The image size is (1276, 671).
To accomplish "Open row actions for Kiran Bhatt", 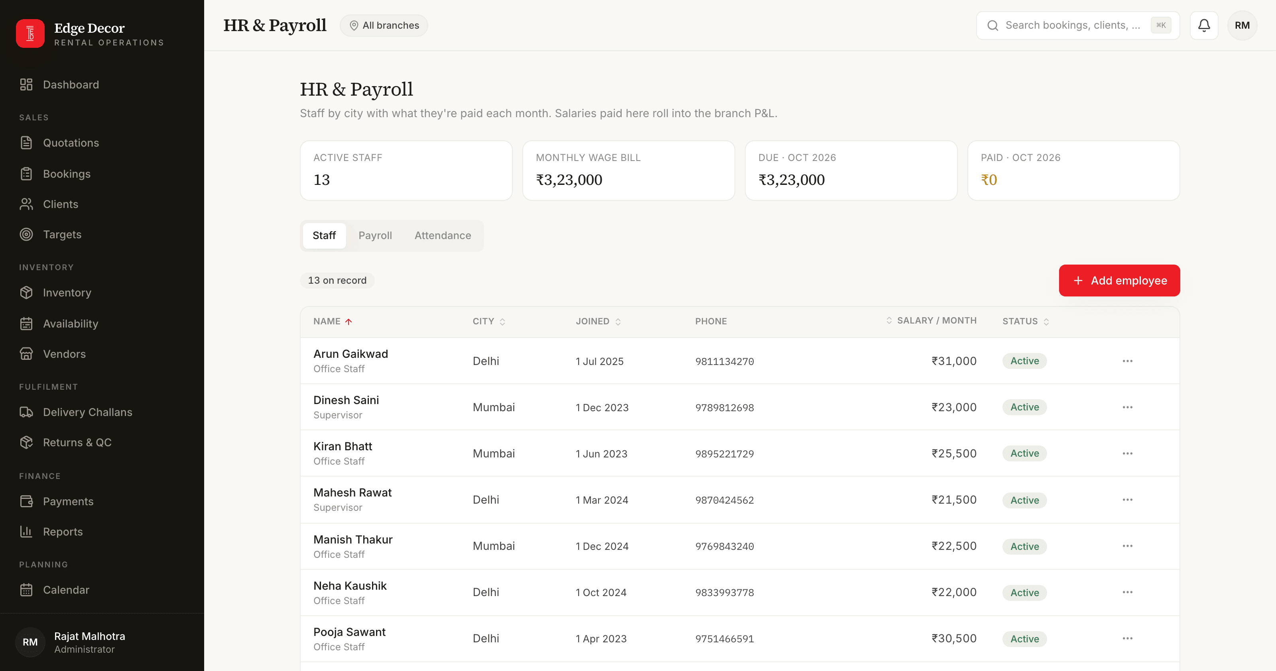I will [x=1127, y=453].
